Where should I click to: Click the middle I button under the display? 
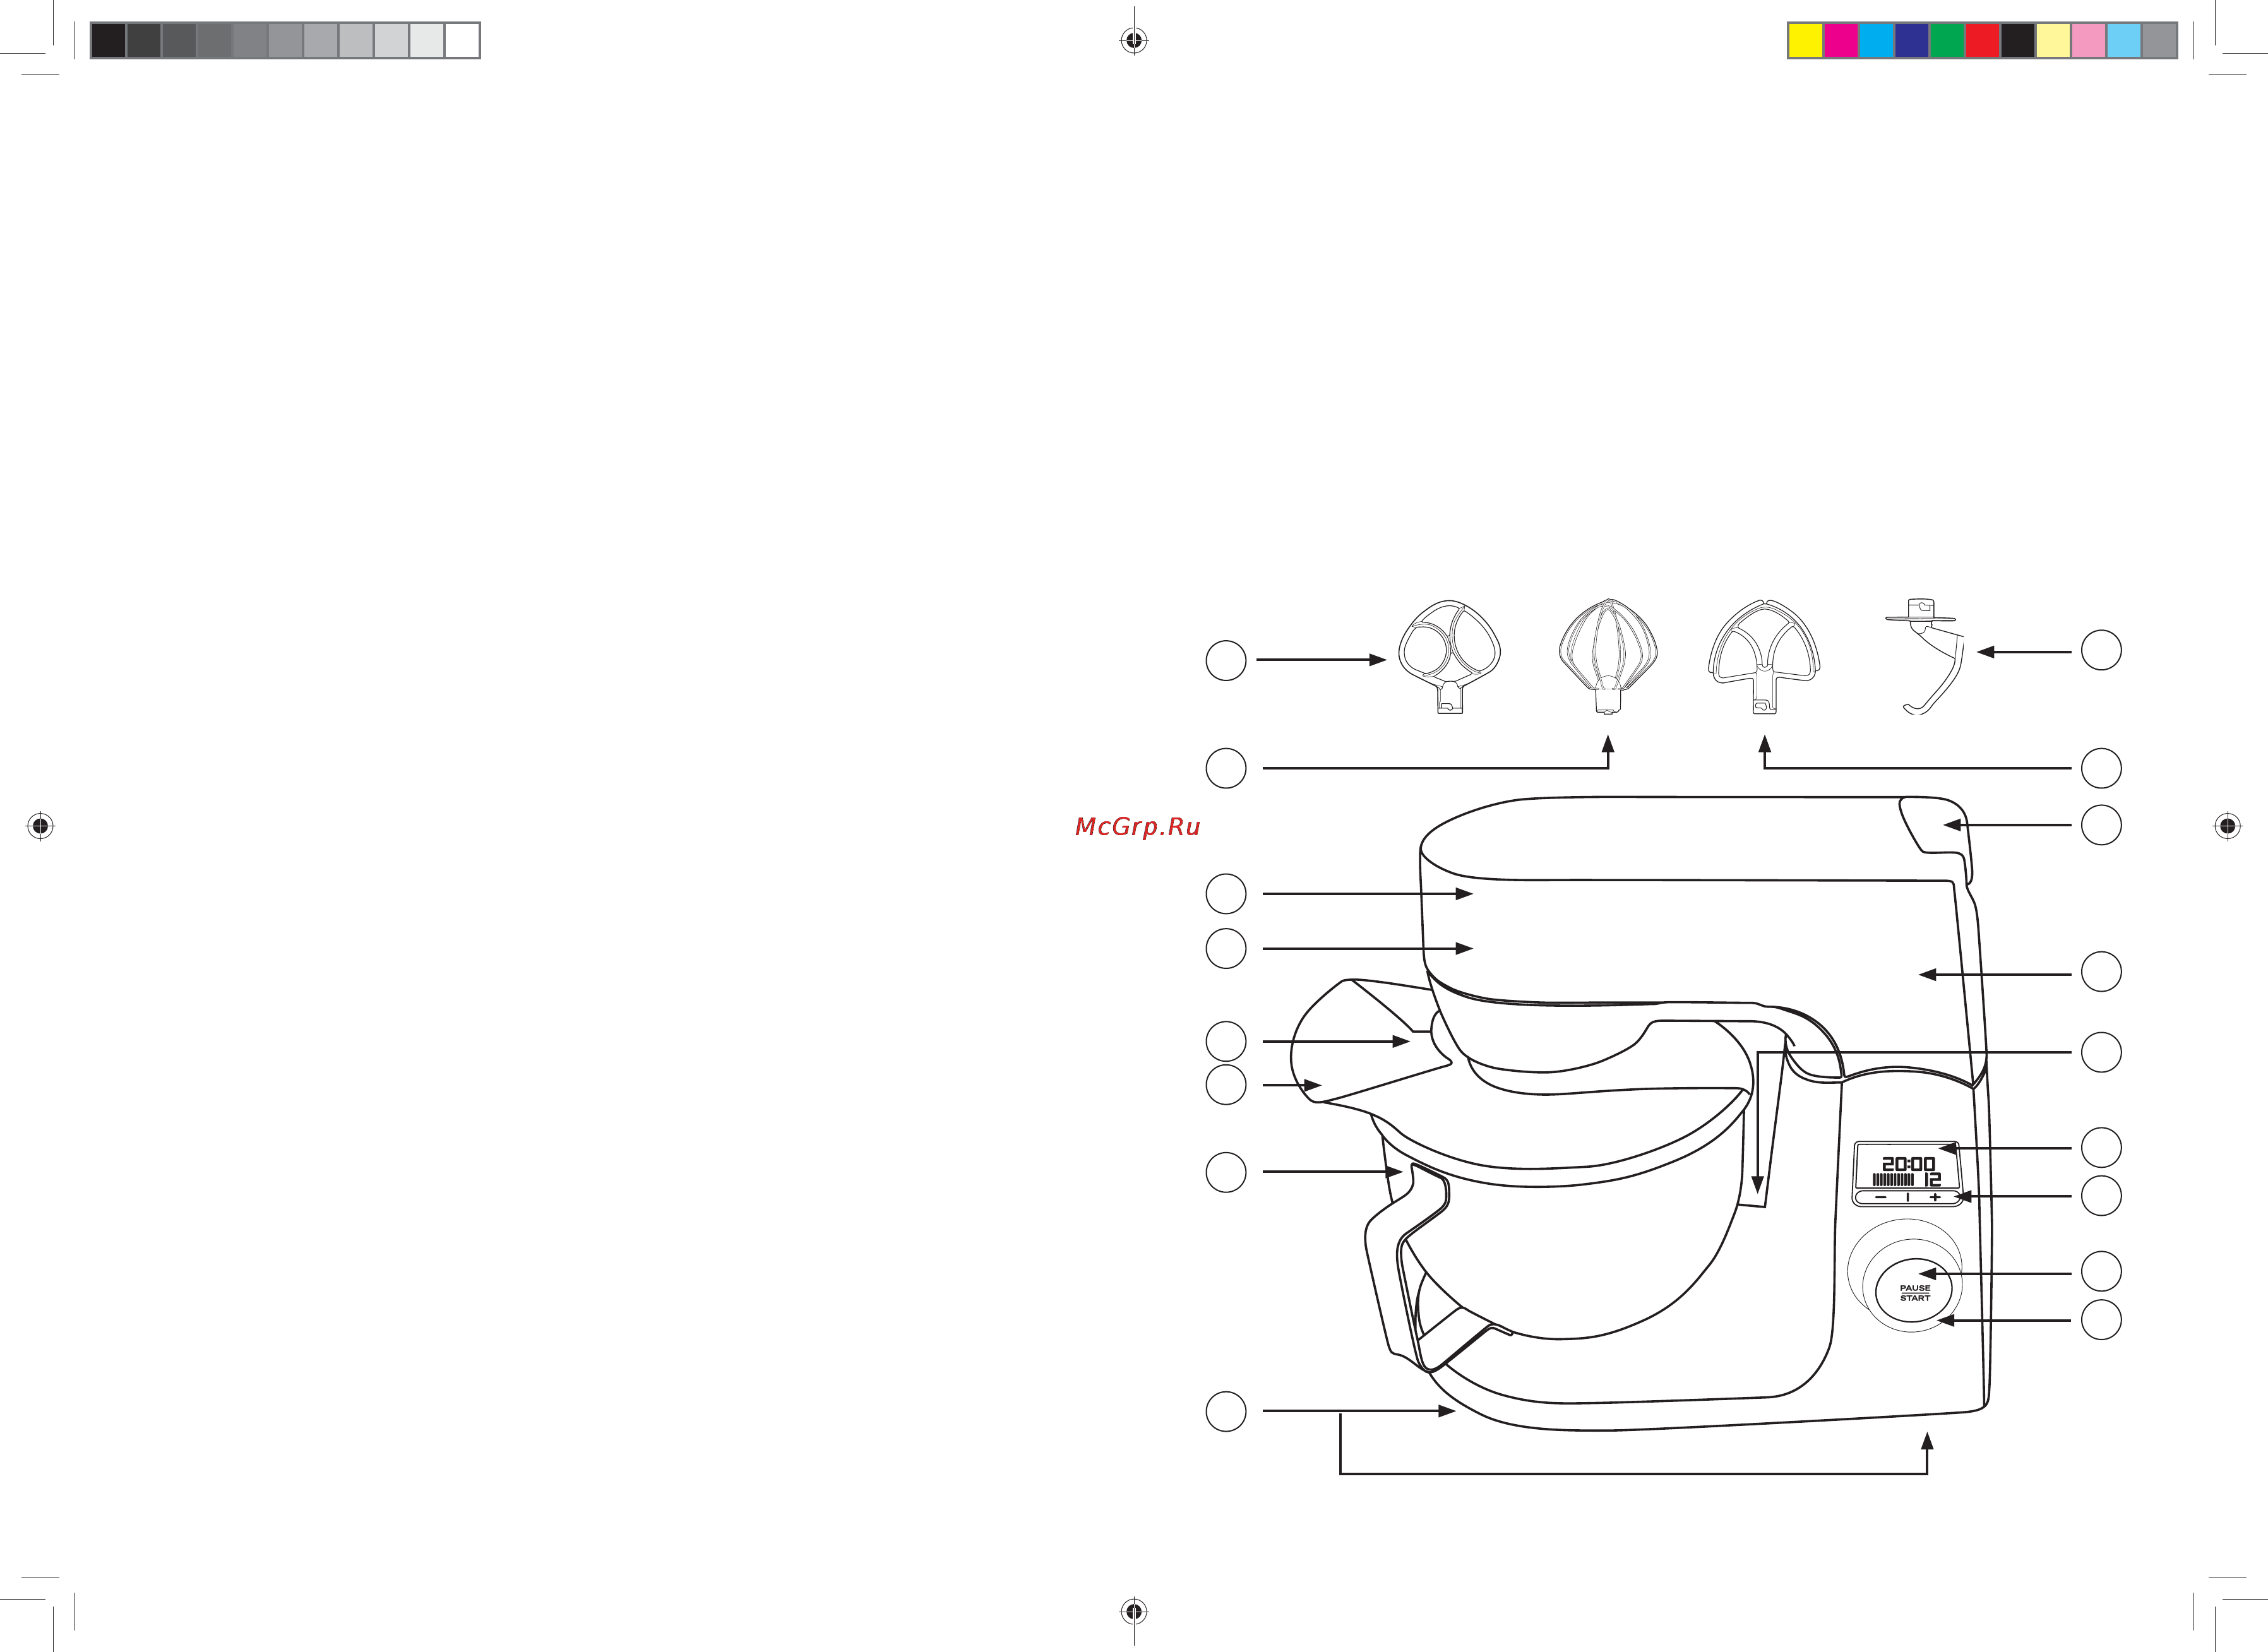(x=1907, y=1197)
